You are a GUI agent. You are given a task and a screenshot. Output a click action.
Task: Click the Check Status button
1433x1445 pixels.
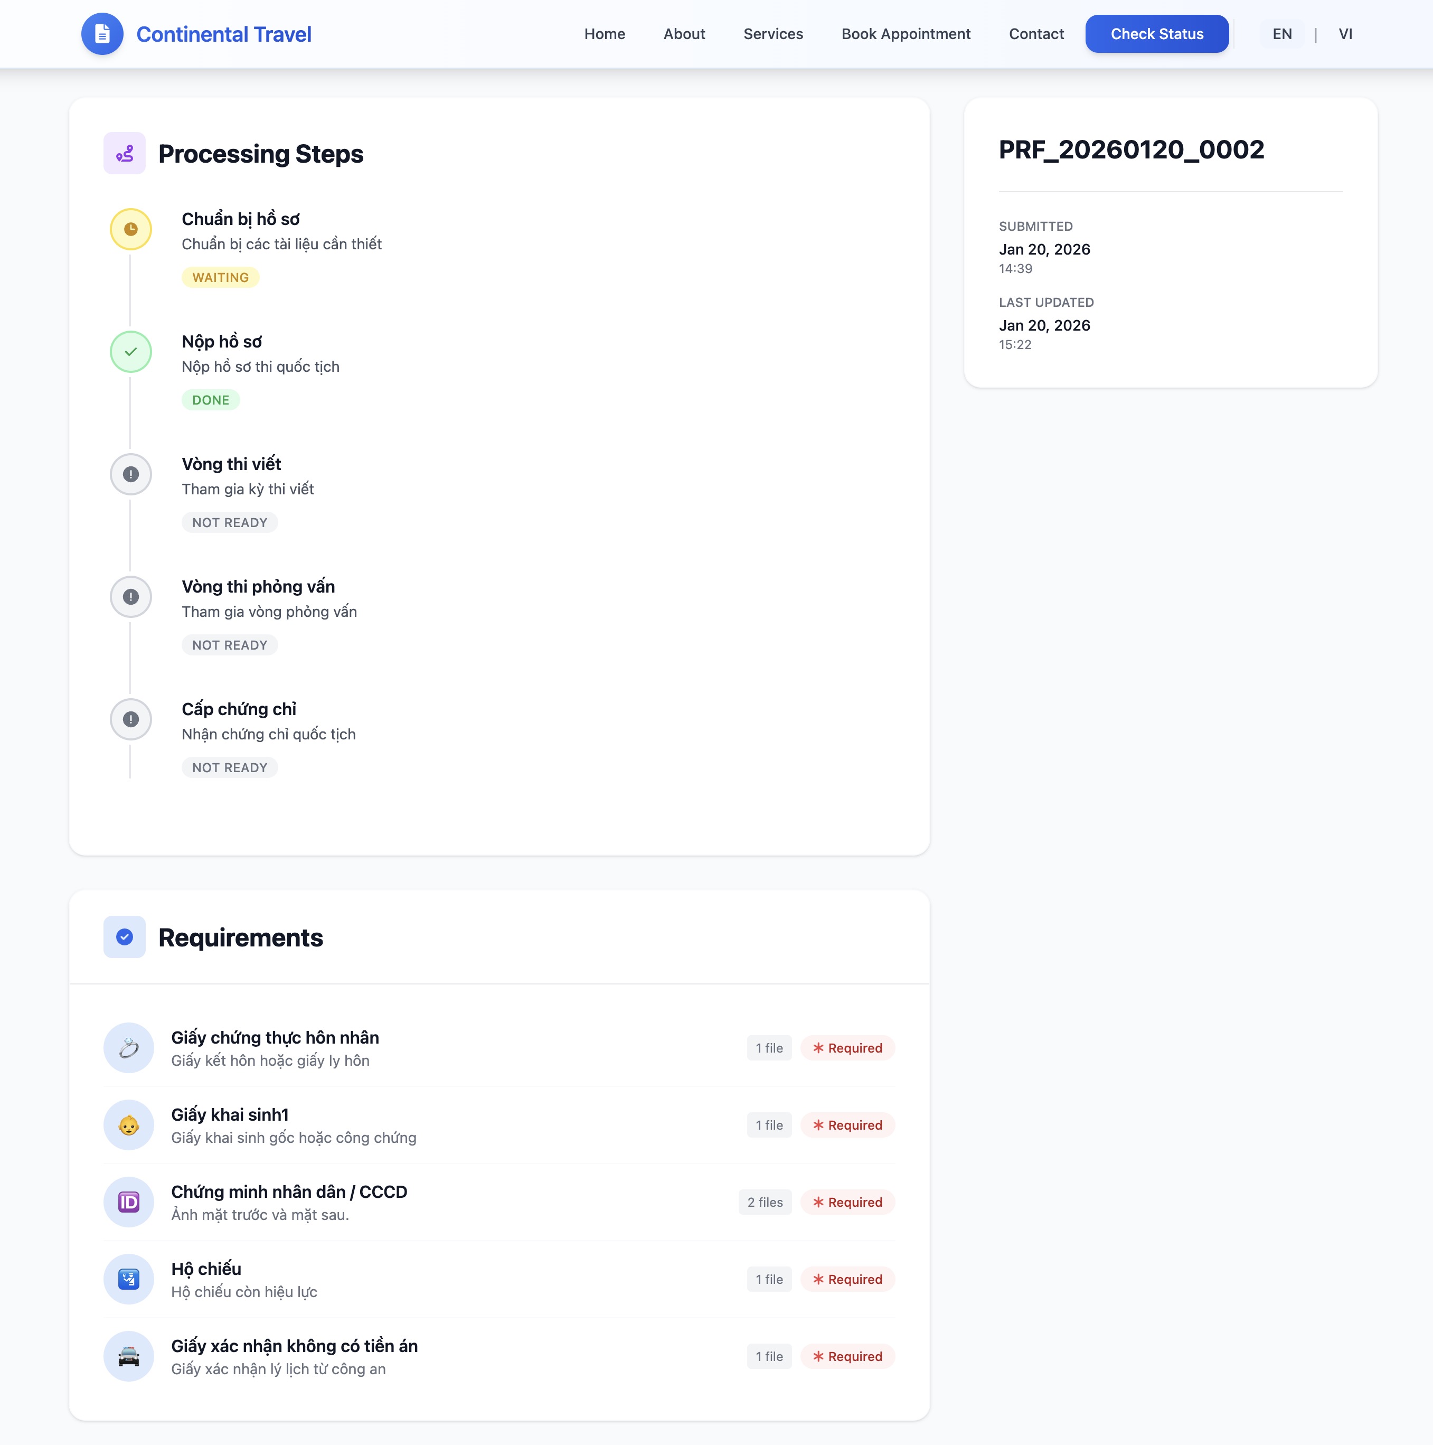point(1156,34)
